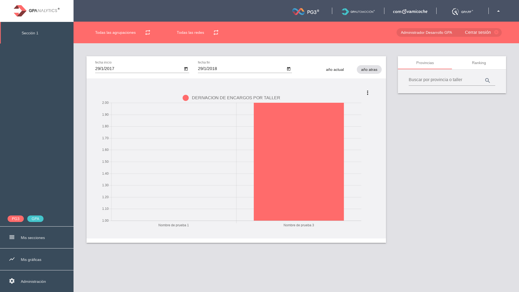Screen dimensions: 519x292
Task: Open the GPAutomoción logo link
Action: click(x=358, y=11)
